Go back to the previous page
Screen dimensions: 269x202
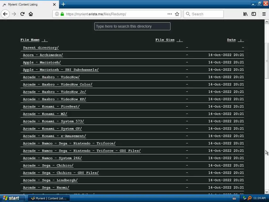coord(5,14)
